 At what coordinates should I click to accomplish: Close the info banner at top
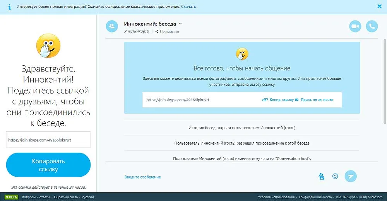379,7
